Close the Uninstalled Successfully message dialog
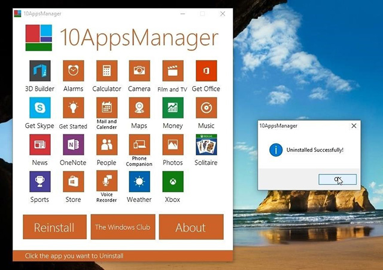 (354, 126)
